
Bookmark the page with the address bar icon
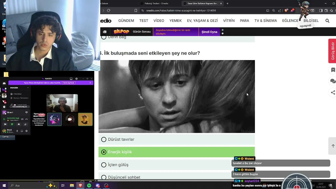click(x=136, y=10)
